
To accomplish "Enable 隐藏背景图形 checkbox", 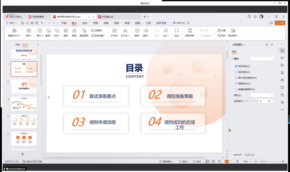I will (x=236, y=89).
